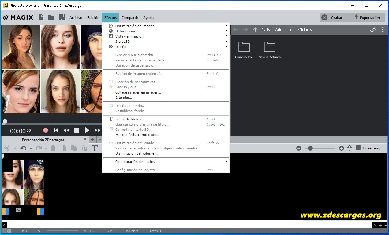Screen dimensions: 389x235
Task: Fast forward the preview playback
Action: [97, 130]
